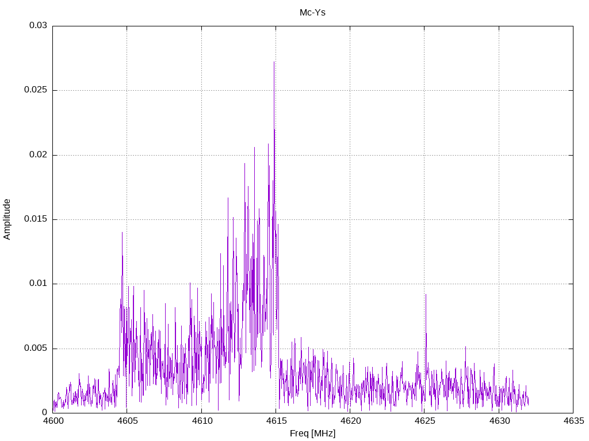Image resolution: width=589 pixels, height=441 pixels.
Task: Click the 0.025 y-axis tick label
Action: point(36,90)
